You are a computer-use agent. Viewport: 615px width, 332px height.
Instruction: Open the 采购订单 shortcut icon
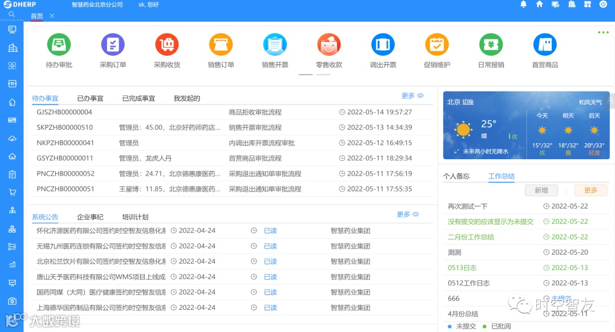(x=113, y=44)
